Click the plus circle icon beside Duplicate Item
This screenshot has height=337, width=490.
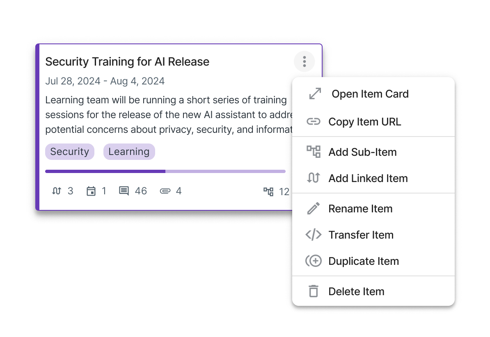tap(314, 261)
